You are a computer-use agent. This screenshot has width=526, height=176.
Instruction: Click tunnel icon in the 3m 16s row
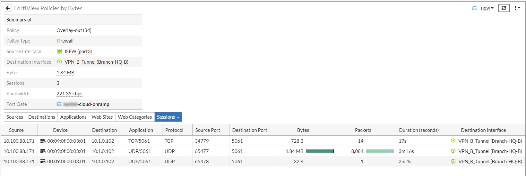453,151
